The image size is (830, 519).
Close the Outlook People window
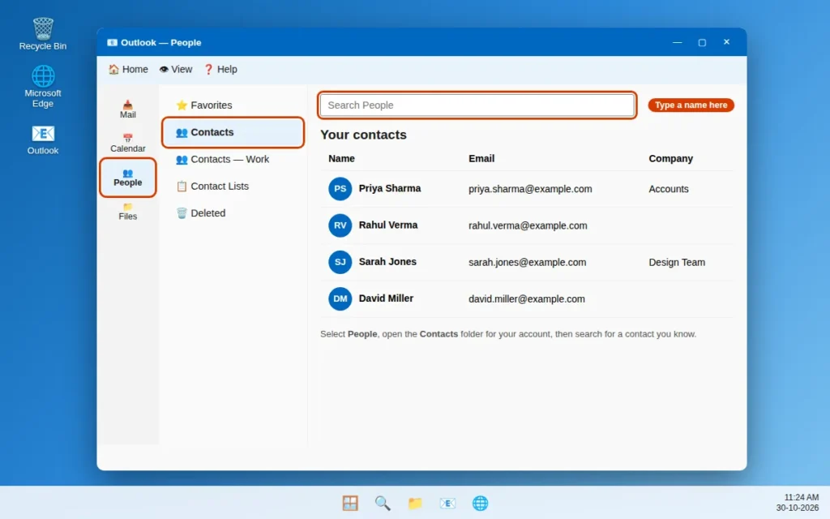click(x=727, y=42)
